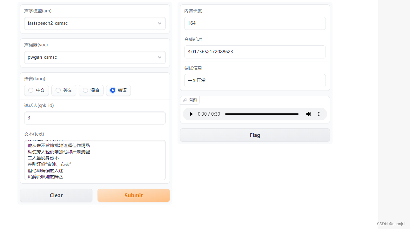Click the Clear button
The width and height of the screenshot is (410, 229).
point(56,195)
